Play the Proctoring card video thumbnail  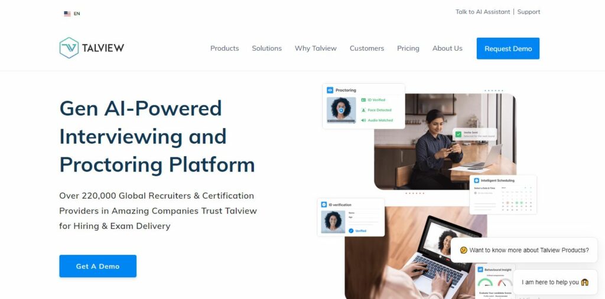[x=341, y=110]
